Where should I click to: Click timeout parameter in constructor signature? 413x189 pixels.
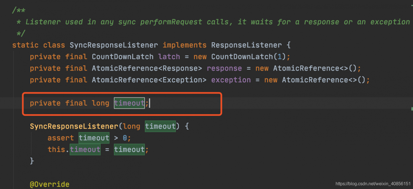point(160,126)
